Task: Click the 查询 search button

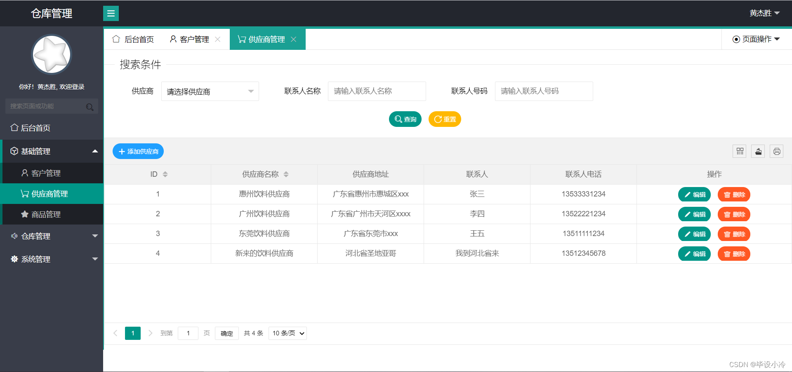Action: tap(405, 119)
